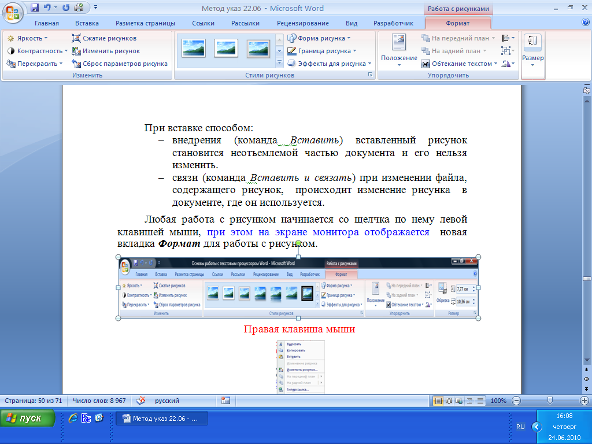Select the third picture style thumbnail

[258, 49]
